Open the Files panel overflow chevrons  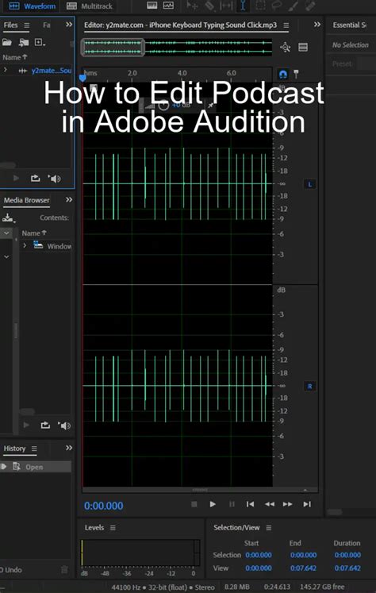point(69,25)
